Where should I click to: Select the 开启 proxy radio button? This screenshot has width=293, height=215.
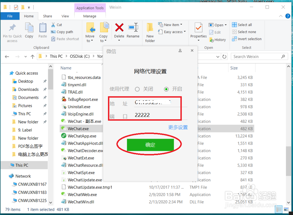[x=166, y=89]
